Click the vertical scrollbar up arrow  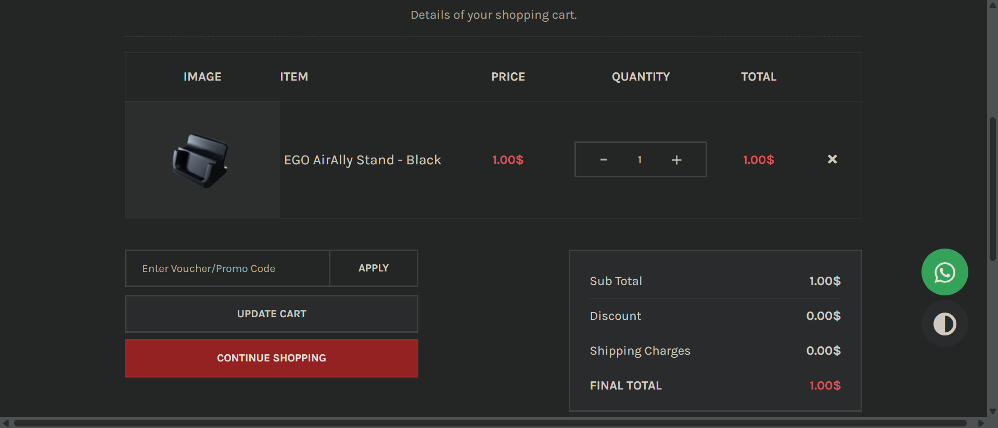pyautogui.click(x=993, y=5)
